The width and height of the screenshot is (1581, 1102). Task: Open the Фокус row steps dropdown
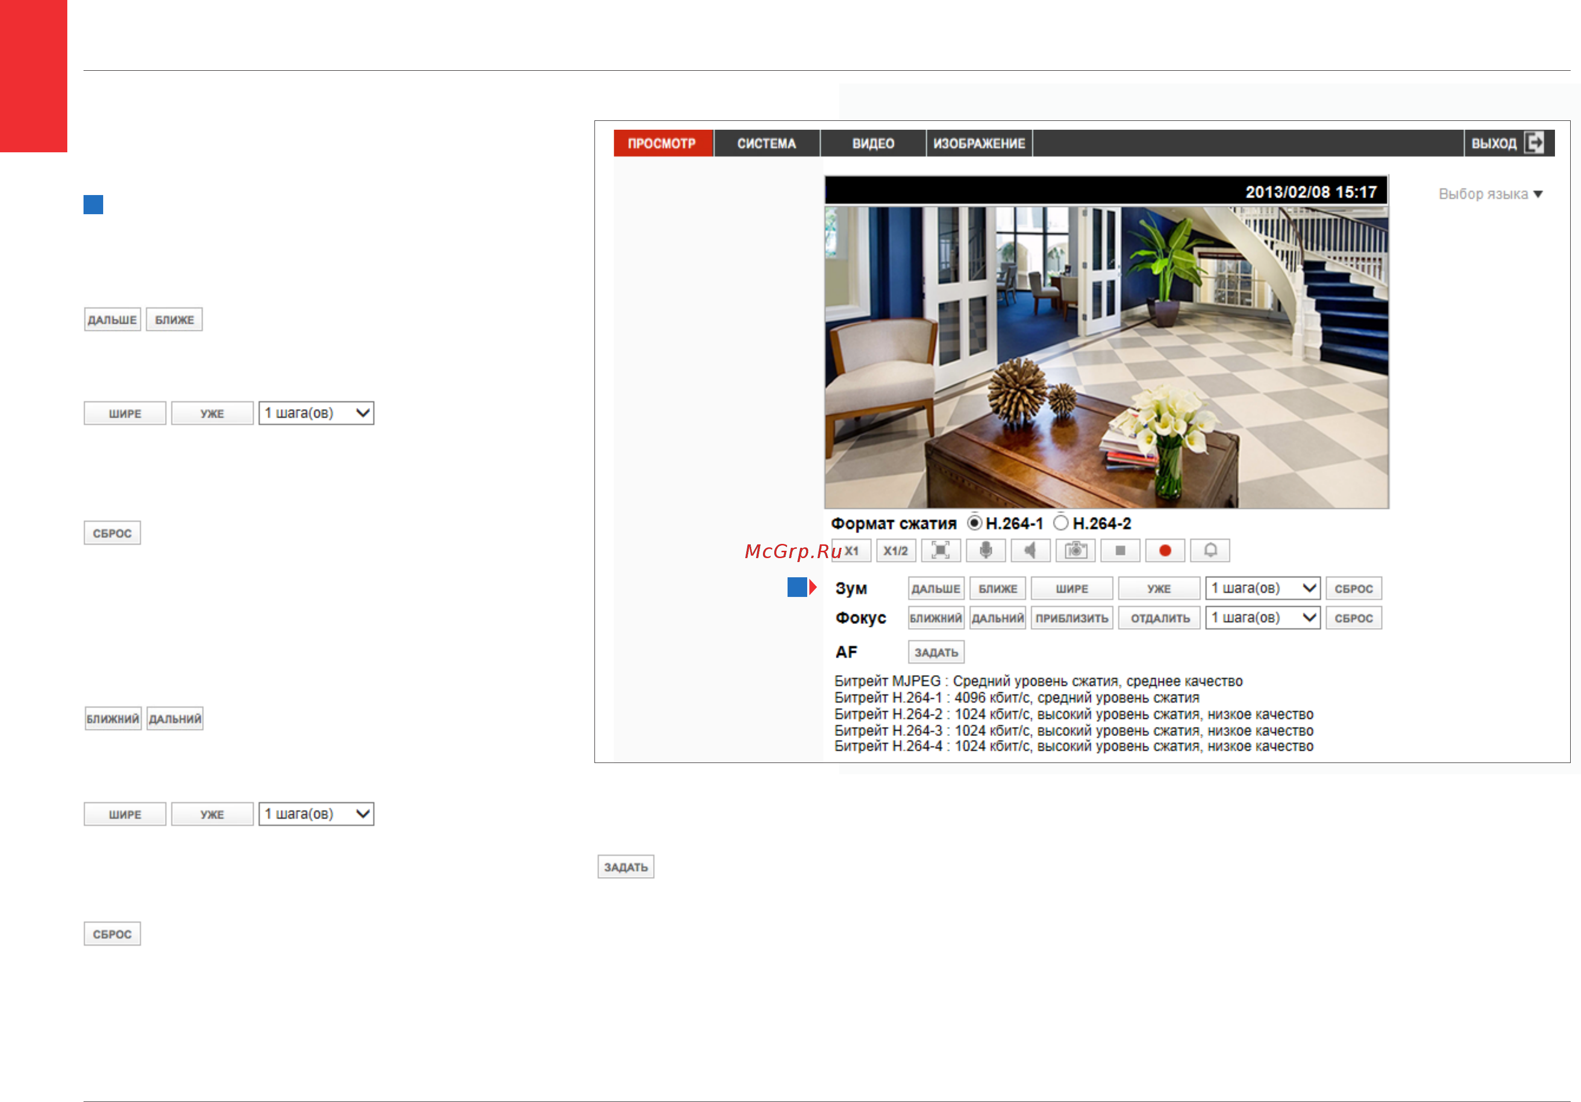click(x=1262, y=618)
